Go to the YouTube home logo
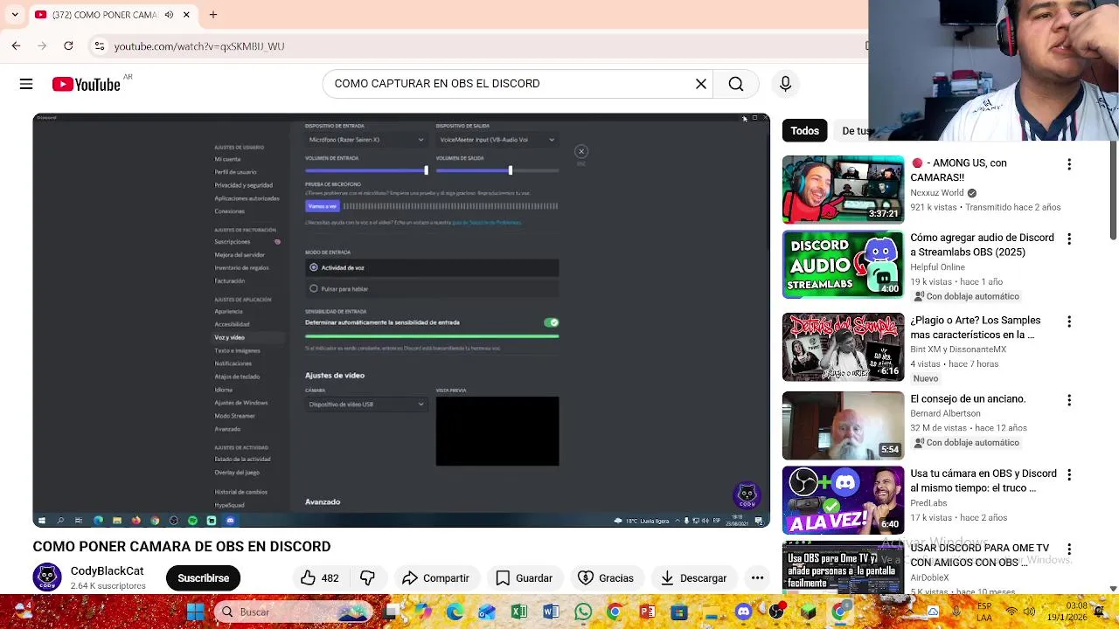Viewport: 1119px width, 629px height. (x=86, y=84)
